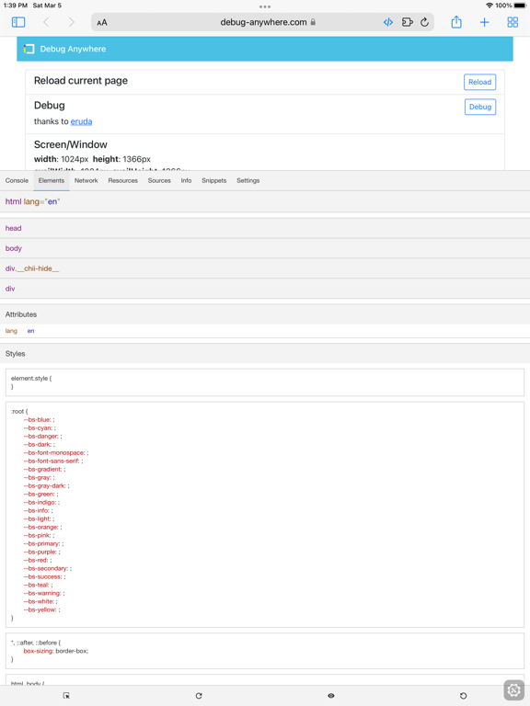
Task: Click the blue Reload button
Action: pyautogui.click(x=479, y=82)
